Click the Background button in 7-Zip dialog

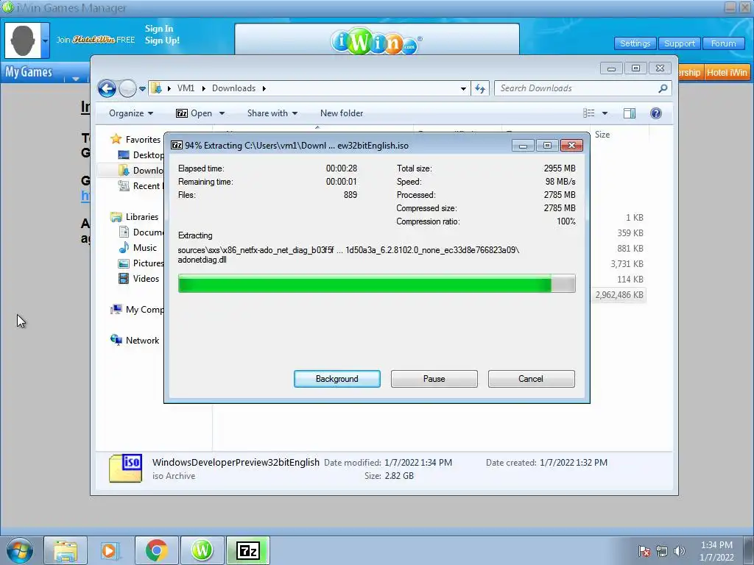[x=337, y=379]
